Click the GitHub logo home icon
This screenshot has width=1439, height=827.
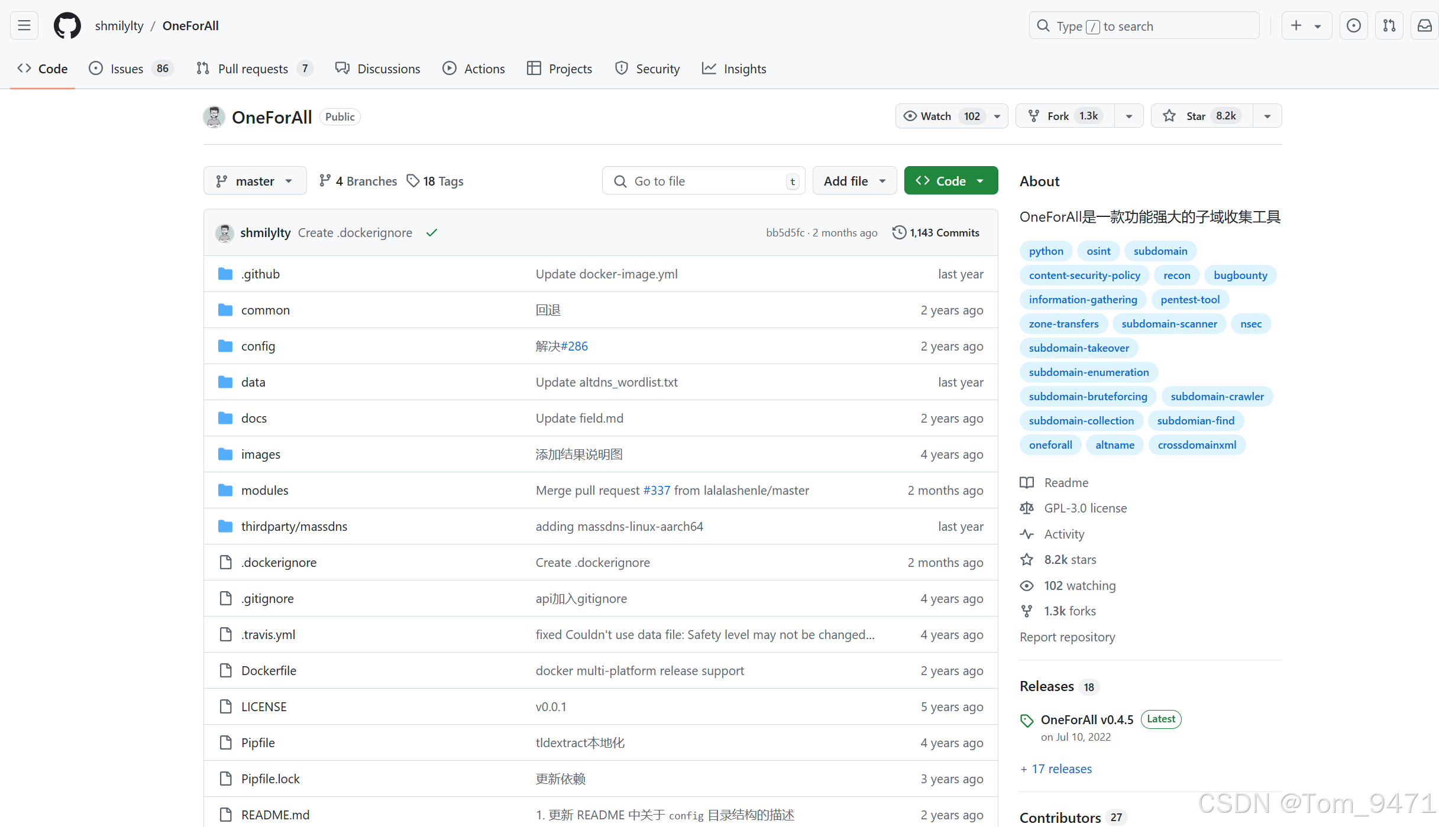pos(67,26)
